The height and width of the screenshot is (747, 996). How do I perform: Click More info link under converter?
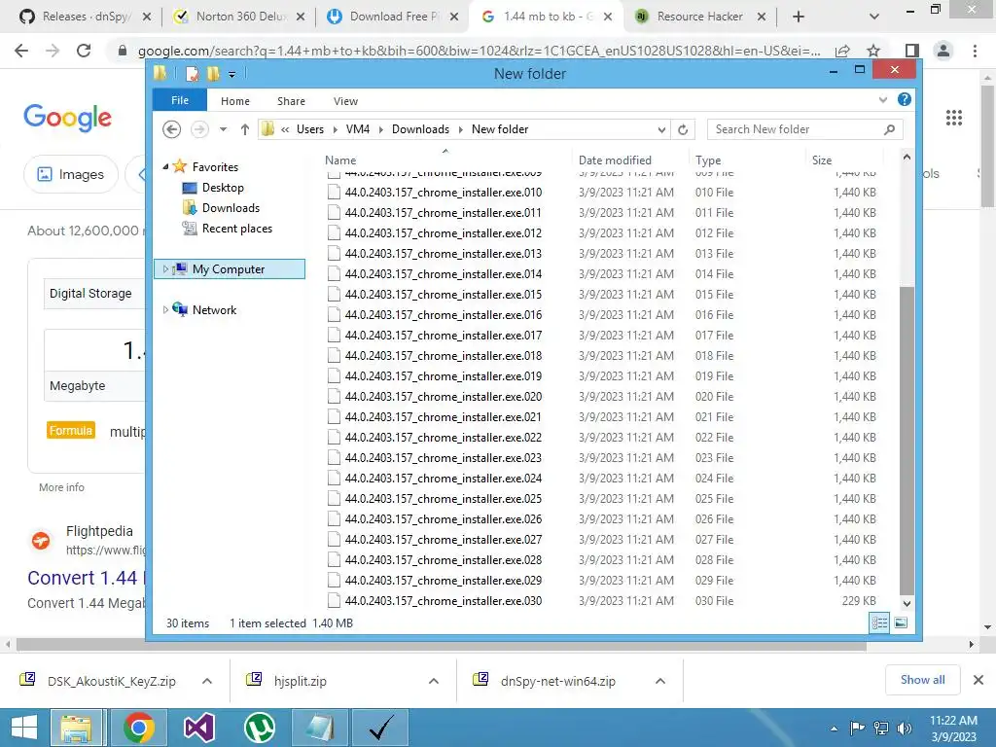click(61, 487)
